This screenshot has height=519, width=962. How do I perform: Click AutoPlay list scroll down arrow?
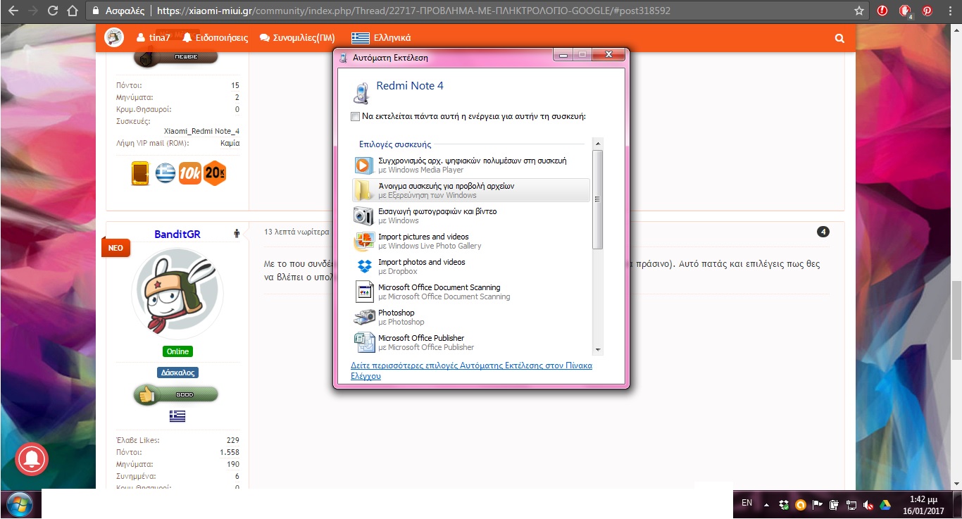598,349
